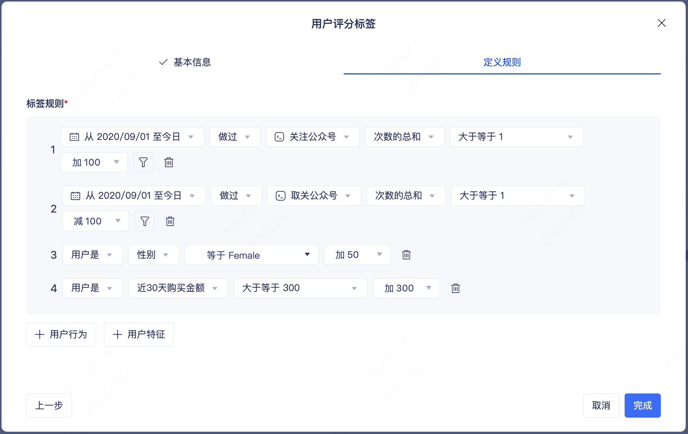
Task: Open the 关注公众号 event dropdown
Action: (x=313, y=137)
